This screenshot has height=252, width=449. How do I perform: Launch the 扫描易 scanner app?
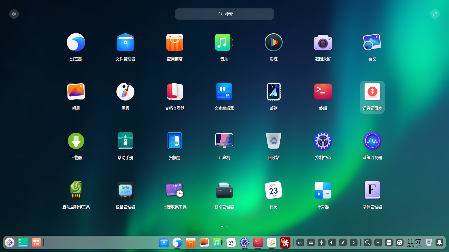click(175, 141)
